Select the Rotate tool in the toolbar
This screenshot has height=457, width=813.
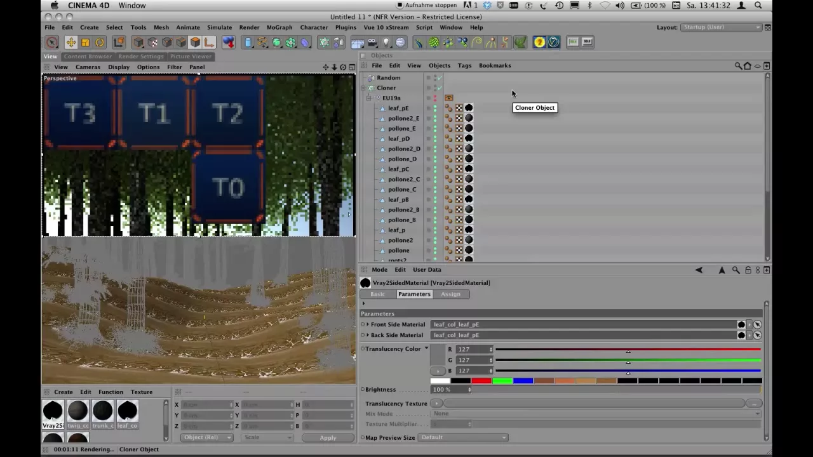(x=100, y=43)
